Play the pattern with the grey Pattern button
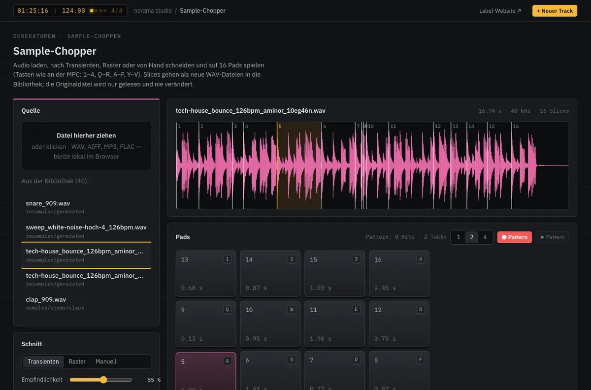Viewport: 591px width, 390px height. point(553,237)
